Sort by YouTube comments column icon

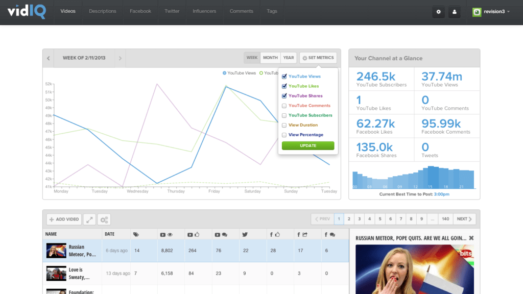coord(221,235)
